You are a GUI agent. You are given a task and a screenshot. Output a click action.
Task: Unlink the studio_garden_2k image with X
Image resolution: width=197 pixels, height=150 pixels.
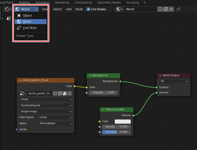(x=70, y=93)
